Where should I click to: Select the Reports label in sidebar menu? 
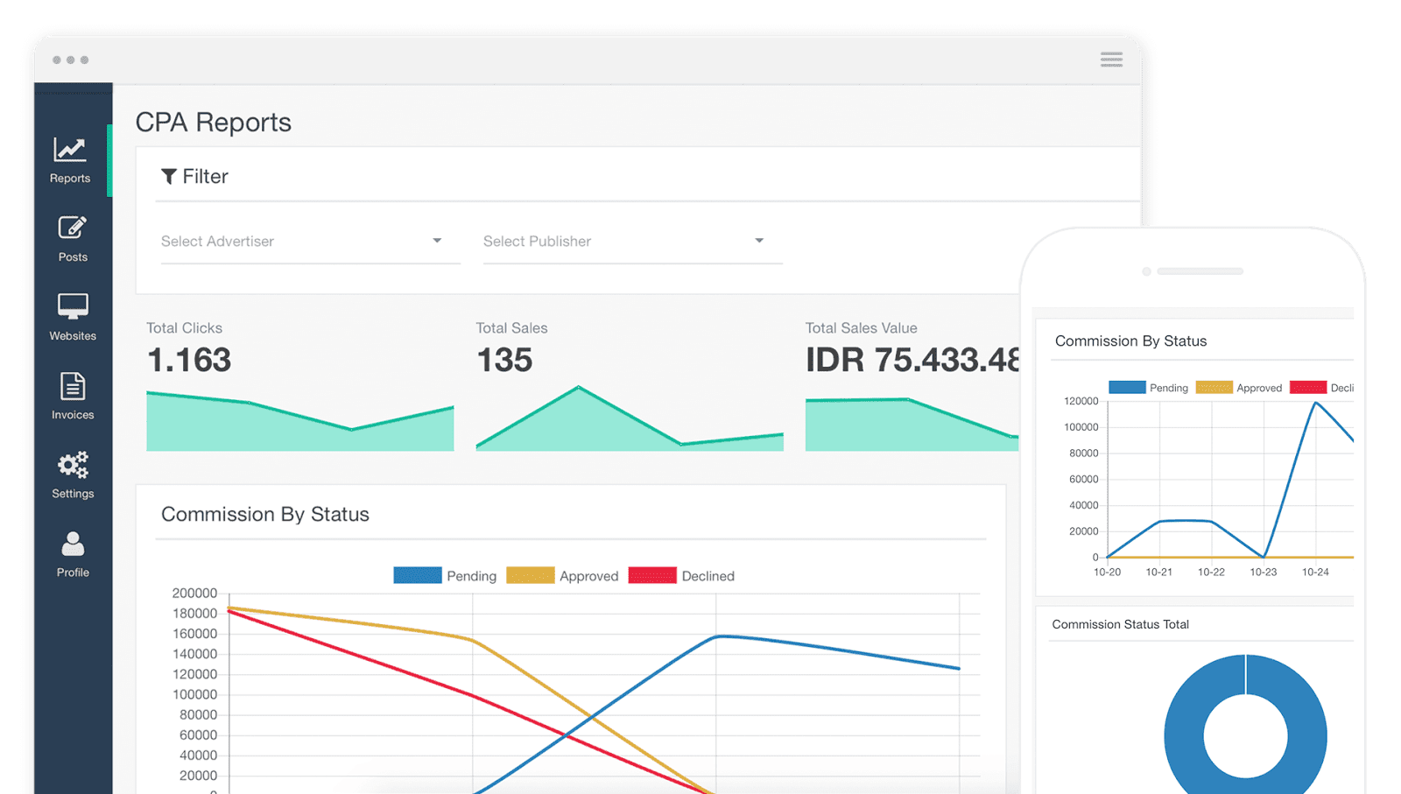click(70, 179)
